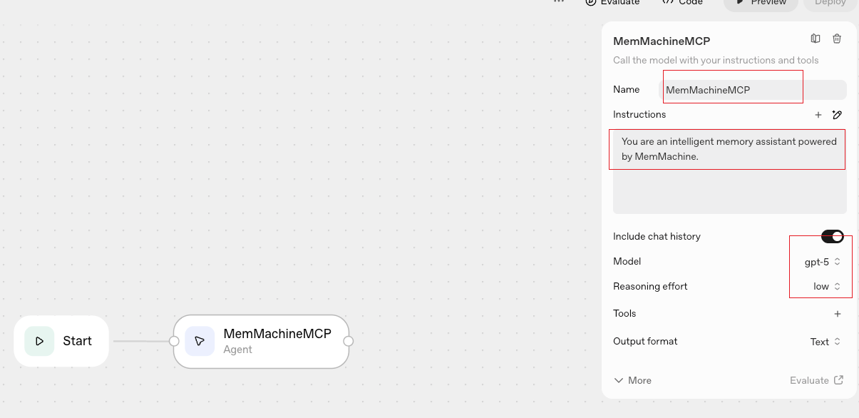Open Reasoning effort dropdown set to low
The image size is (859, 418).
click(x=827, y=287)
